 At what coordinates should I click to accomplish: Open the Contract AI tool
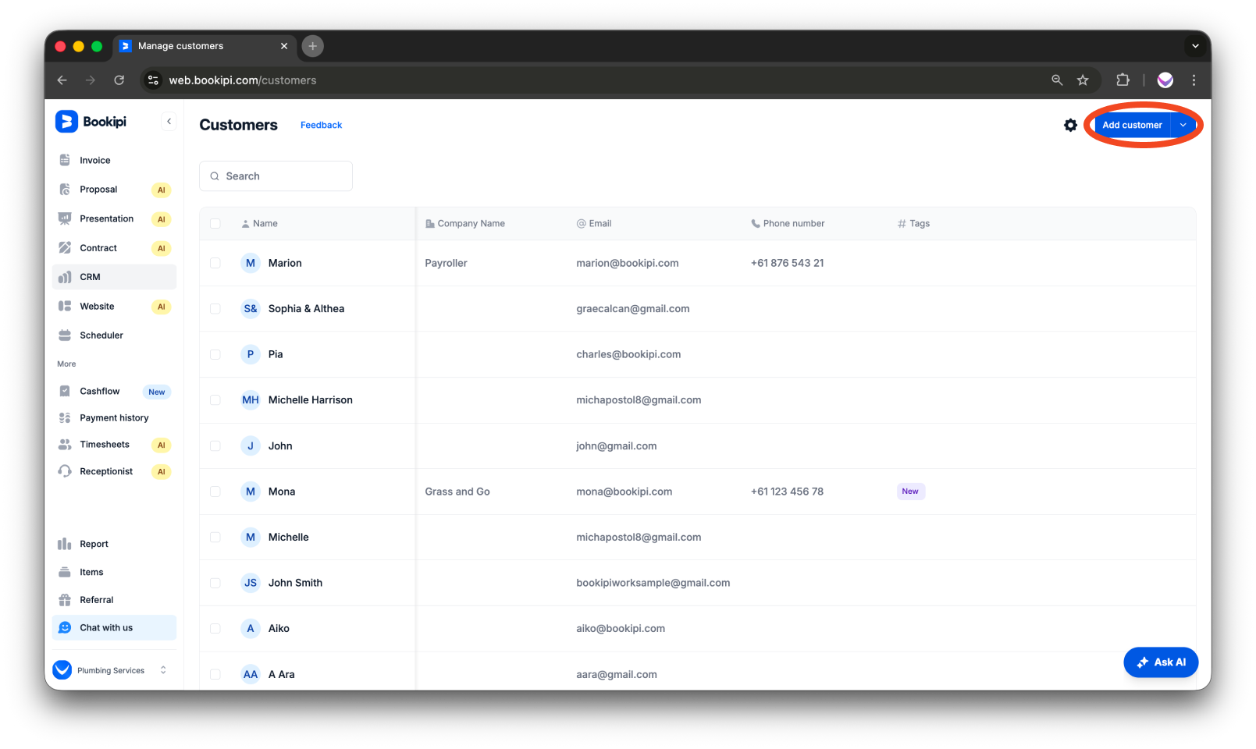98,247
